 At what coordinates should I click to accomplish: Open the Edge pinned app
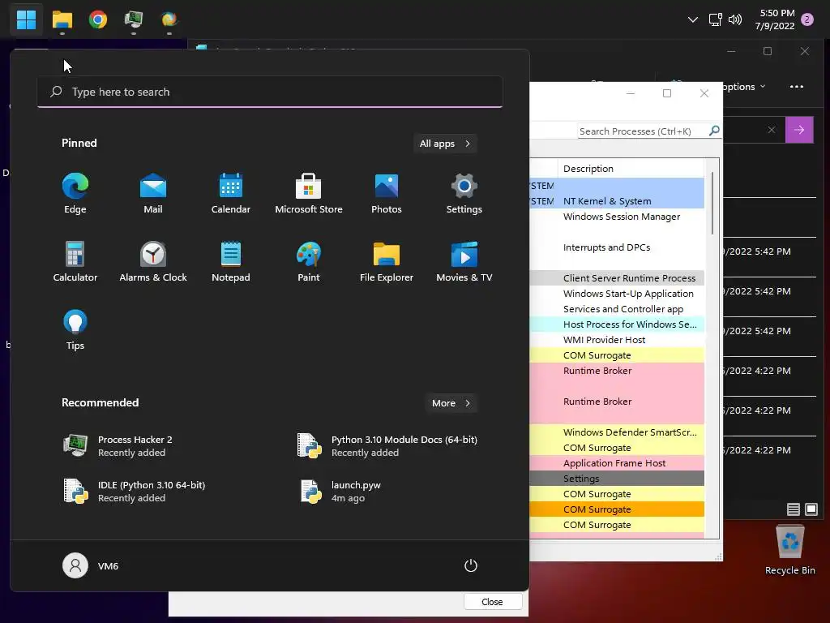[x=75, y=193]
